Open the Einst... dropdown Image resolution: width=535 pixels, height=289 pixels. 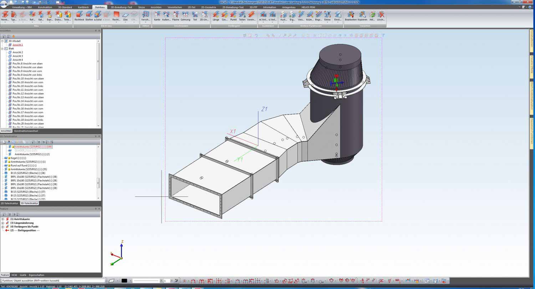coord(338,22)
